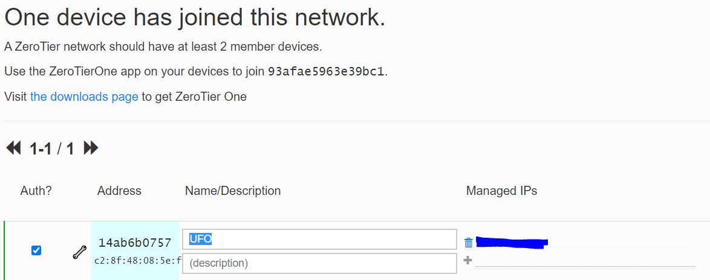Click the MAC address c2:8f:48:08:5e
The width and height of the screenshot is (710, 280).
[138, 261]
